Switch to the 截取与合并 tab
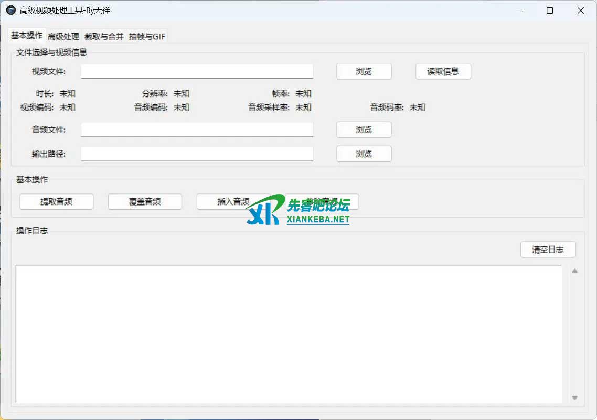 click(x=104, y=36)
